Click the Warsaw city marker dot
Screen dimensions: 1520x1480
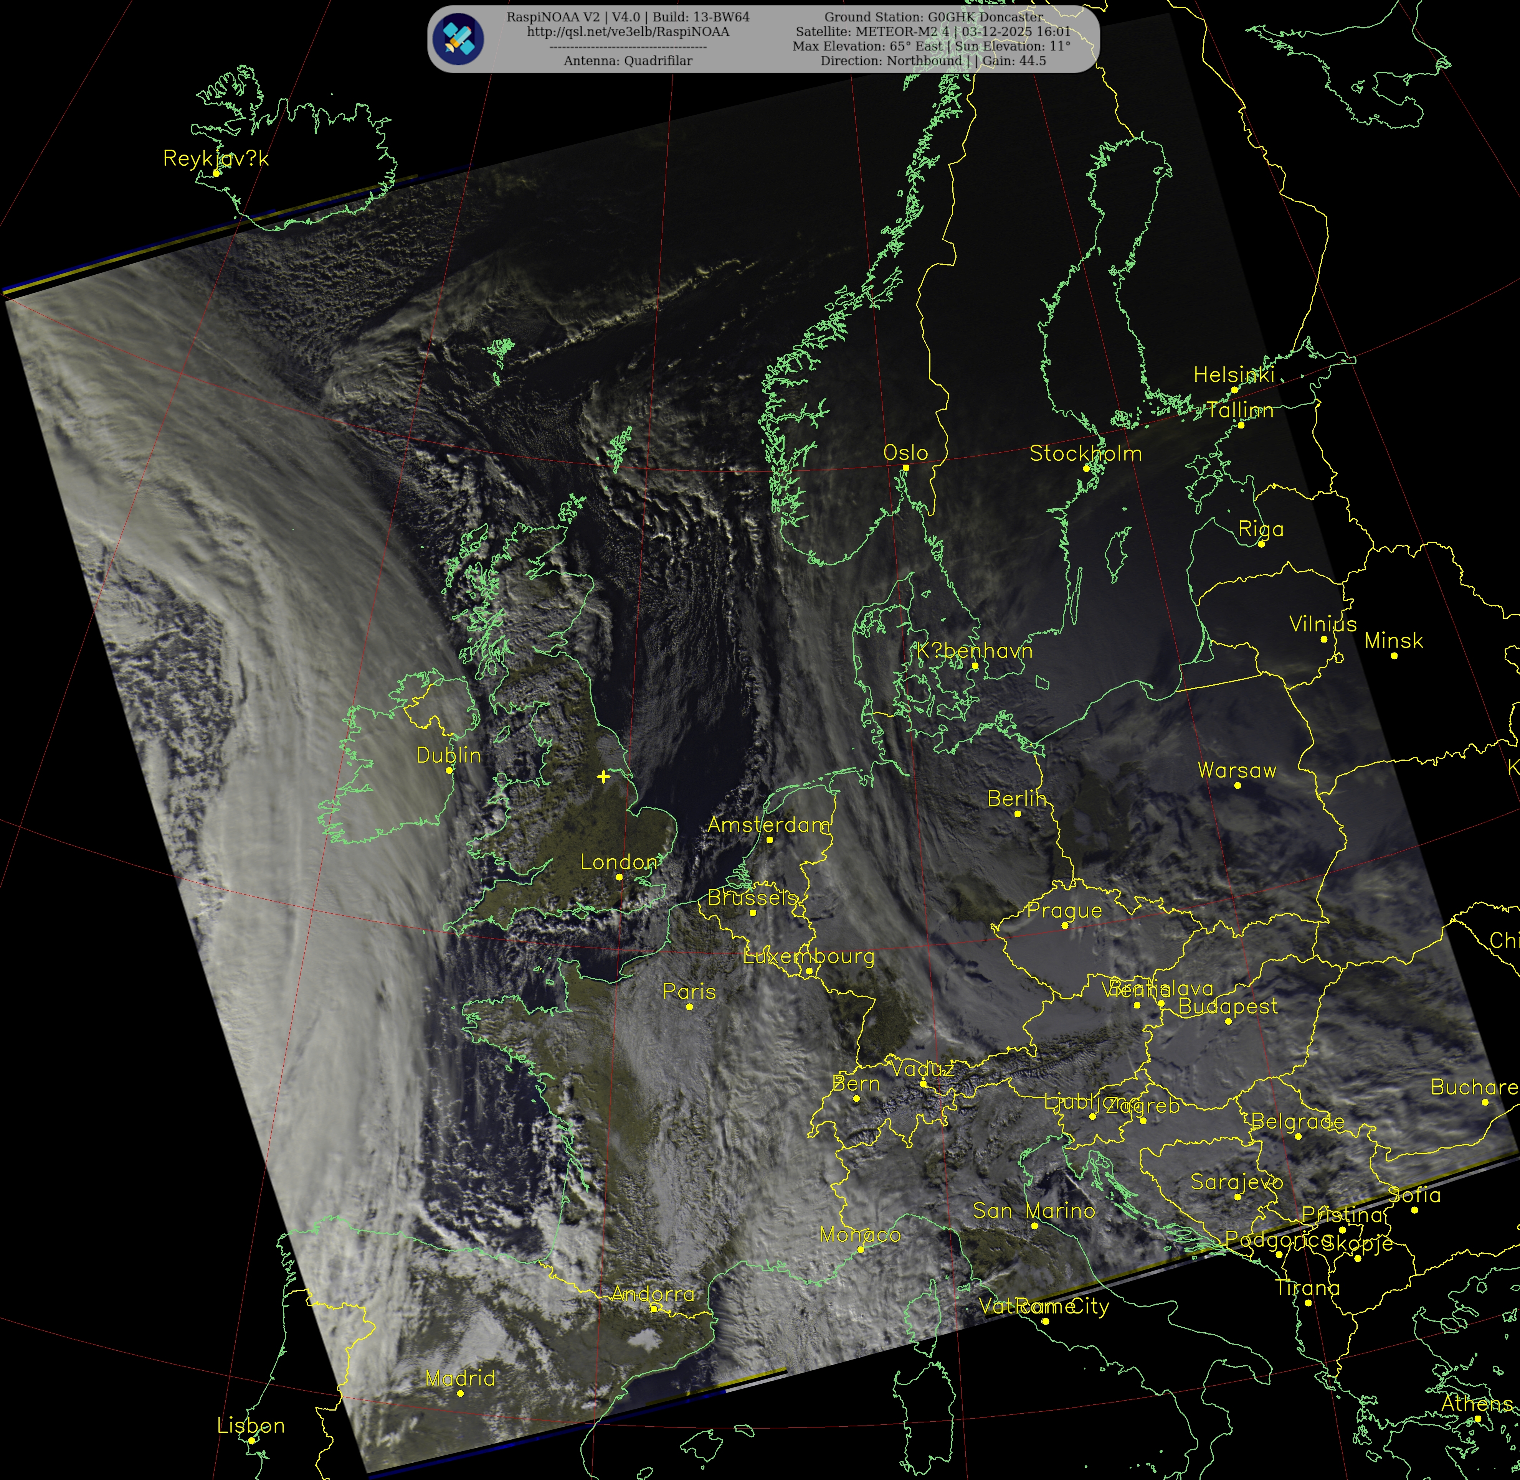click(1237, 785)
